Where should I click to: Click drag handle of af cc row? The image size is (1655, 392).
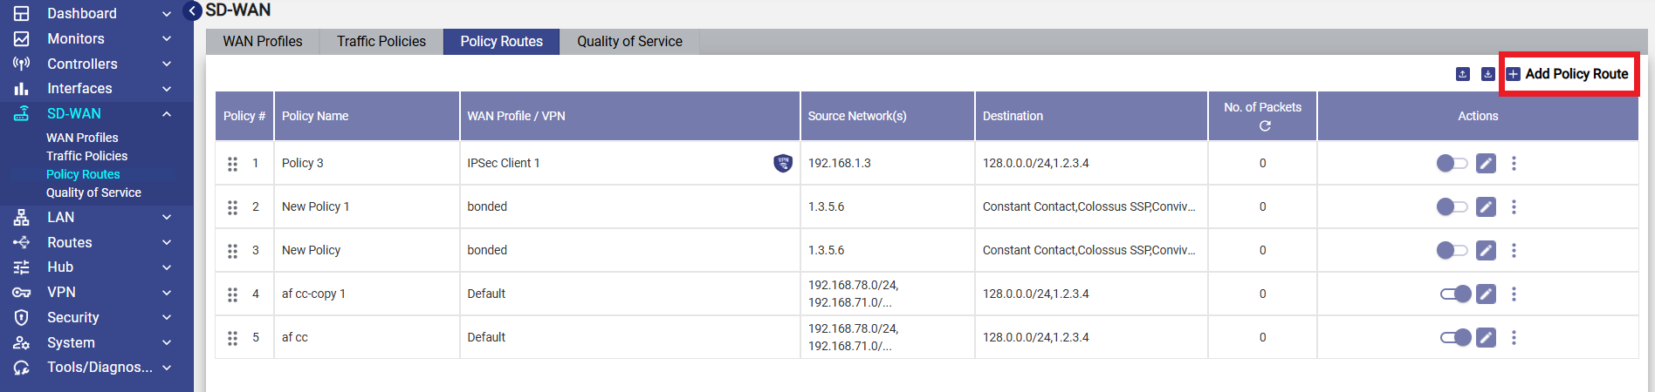(232, 338)
